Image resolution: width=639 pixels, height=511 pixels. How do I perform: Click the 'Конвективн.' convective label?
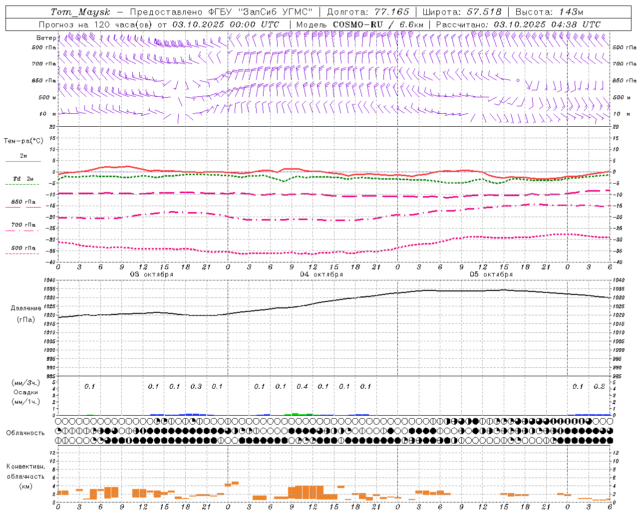(25, 467)
